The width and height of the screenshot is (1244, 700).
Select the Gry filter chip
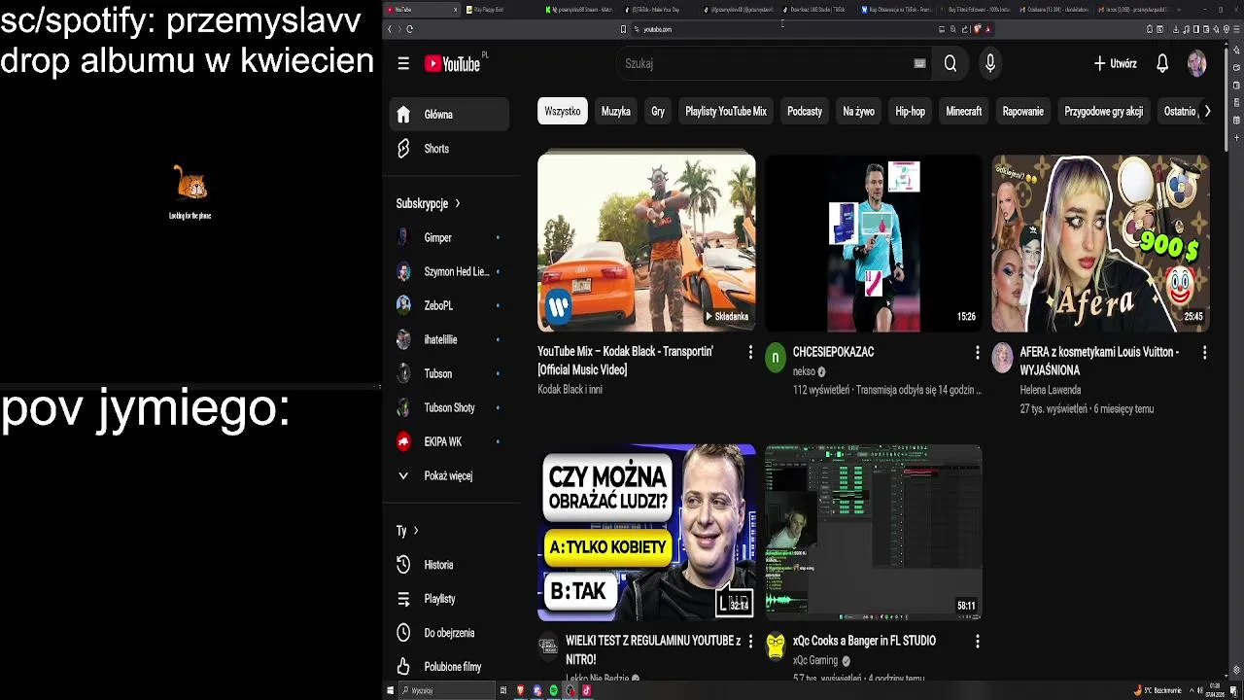pos(658,111)
